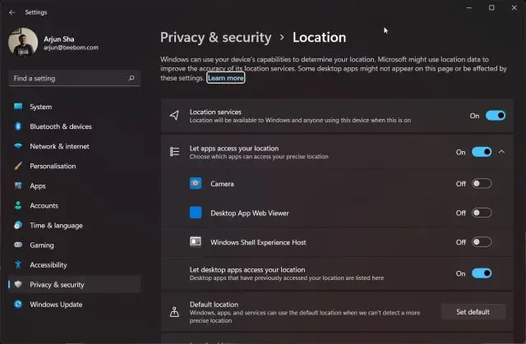Go to Network & internet settings

[74, 146]
